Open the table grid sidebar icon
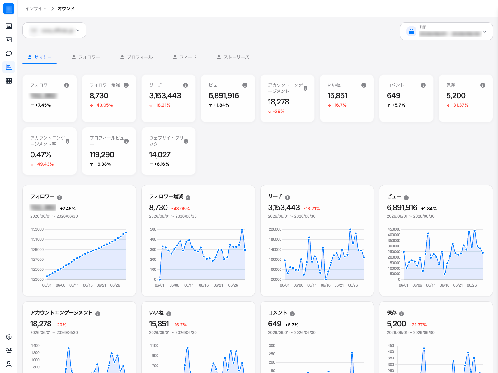 pos(9,81)
